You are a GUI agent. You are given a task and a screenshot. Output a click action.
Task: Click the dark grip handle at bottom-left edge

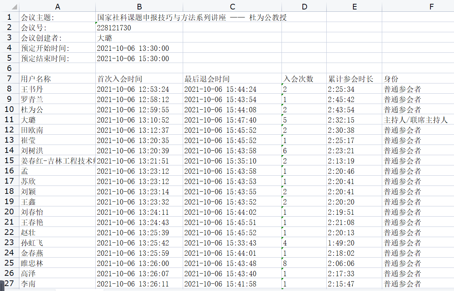click(2, 285)
